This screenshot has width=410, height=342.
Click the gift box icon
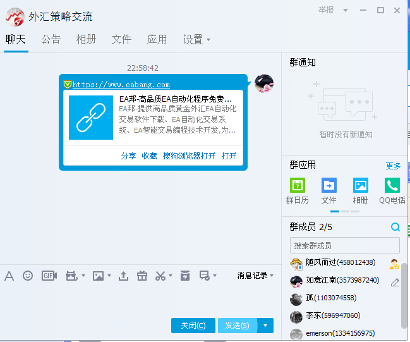142,276
